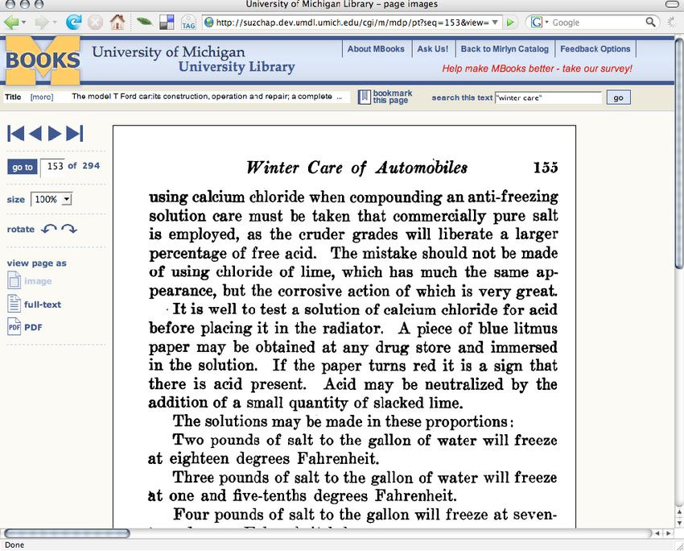This screenshot has width=684, height=551.
Task: Click the horizontal scrollbar thumb
Action: click(x=67, y=533)
